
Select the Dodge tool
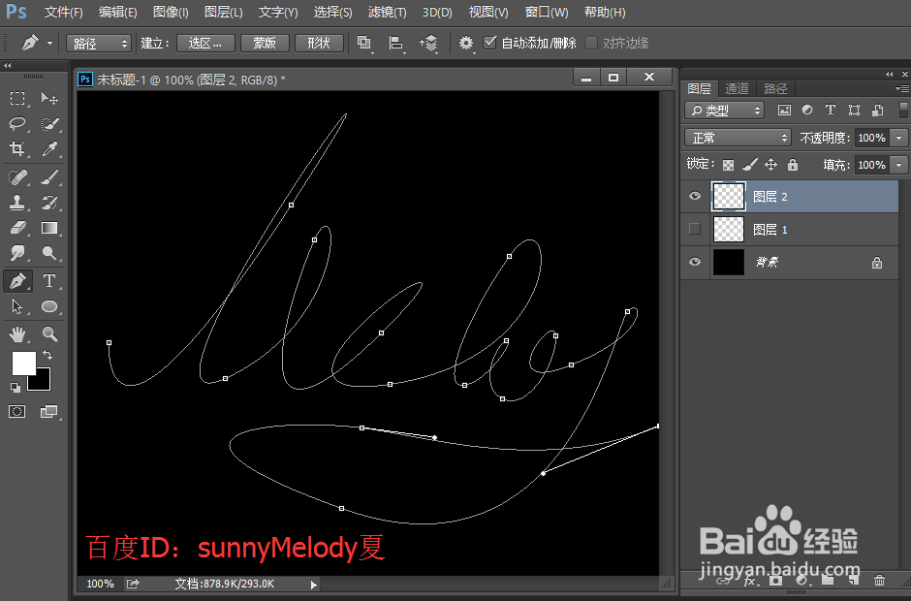click(x=49, y=253)
